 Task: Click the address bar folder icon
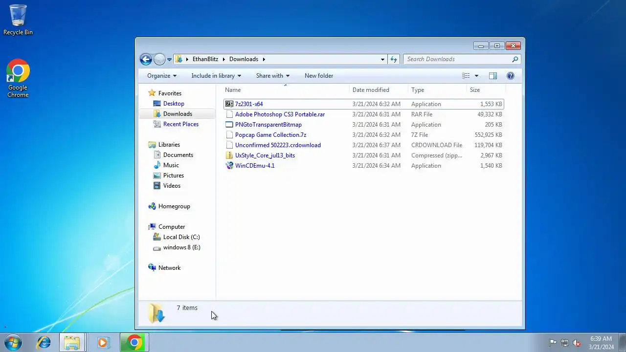(179, 59)
